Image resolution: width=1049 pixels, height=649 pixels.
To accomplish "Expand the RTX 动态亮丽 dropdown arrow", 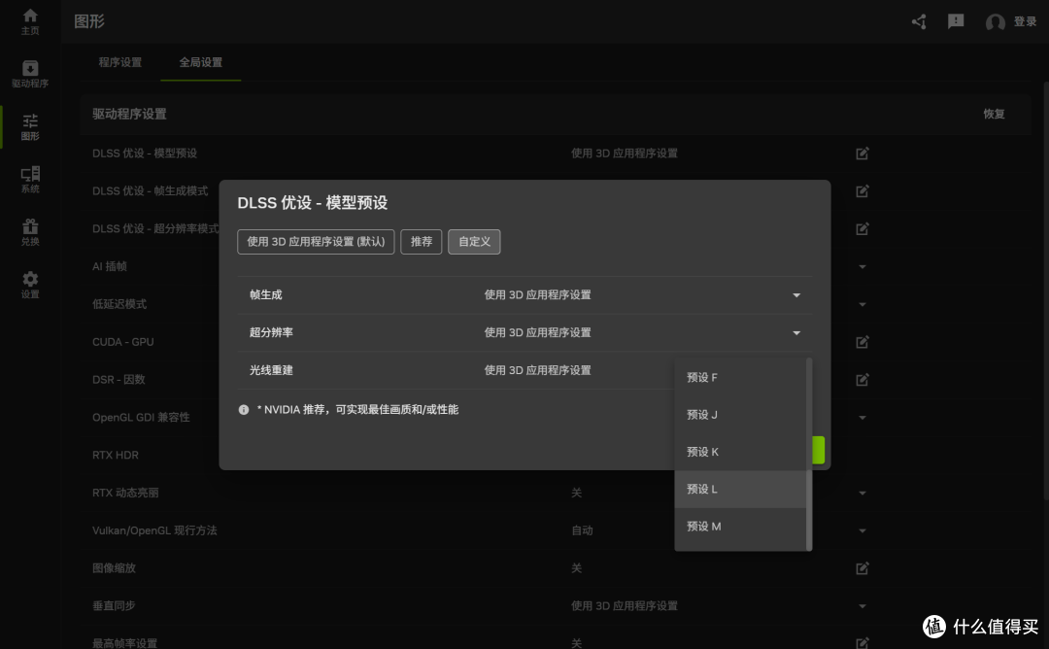I will pos(863,494).
